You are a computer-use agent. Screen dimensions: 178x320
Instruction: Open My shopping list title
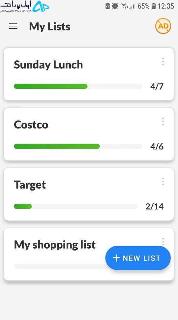(55, 245)
